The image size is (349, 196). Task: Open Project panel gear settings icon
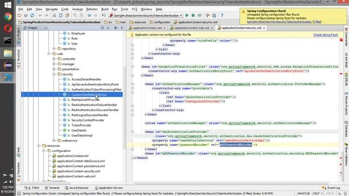coord(116,28)
